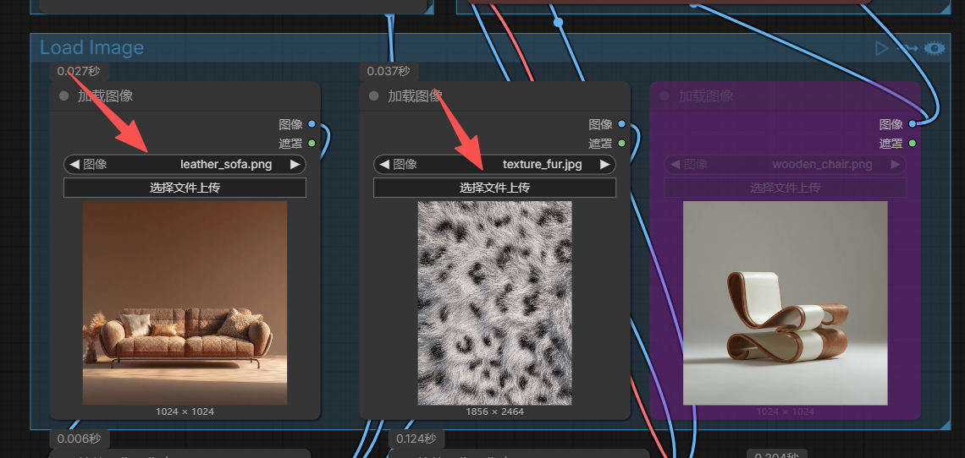The image size is (965, 458).
Task: Click right arrow of texture_fur.jpg selector
Action: (605, 164)
